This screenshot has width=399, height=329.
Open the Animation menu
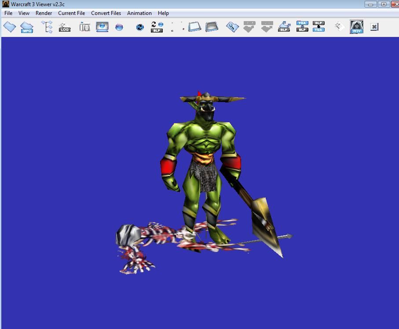[x=139, y=13]
